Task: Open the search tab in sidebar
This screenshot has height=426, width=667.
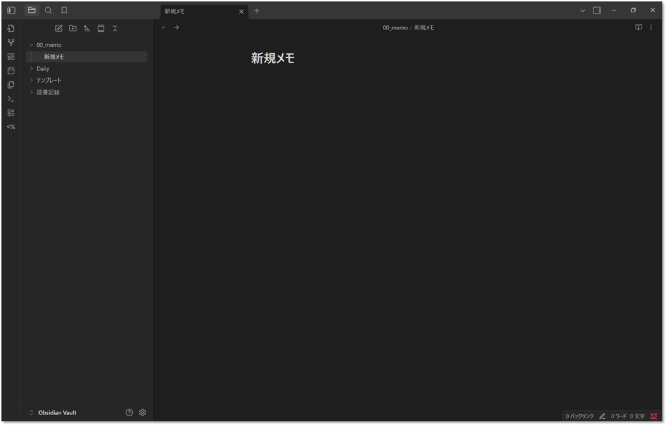Action: pos(48,10)
